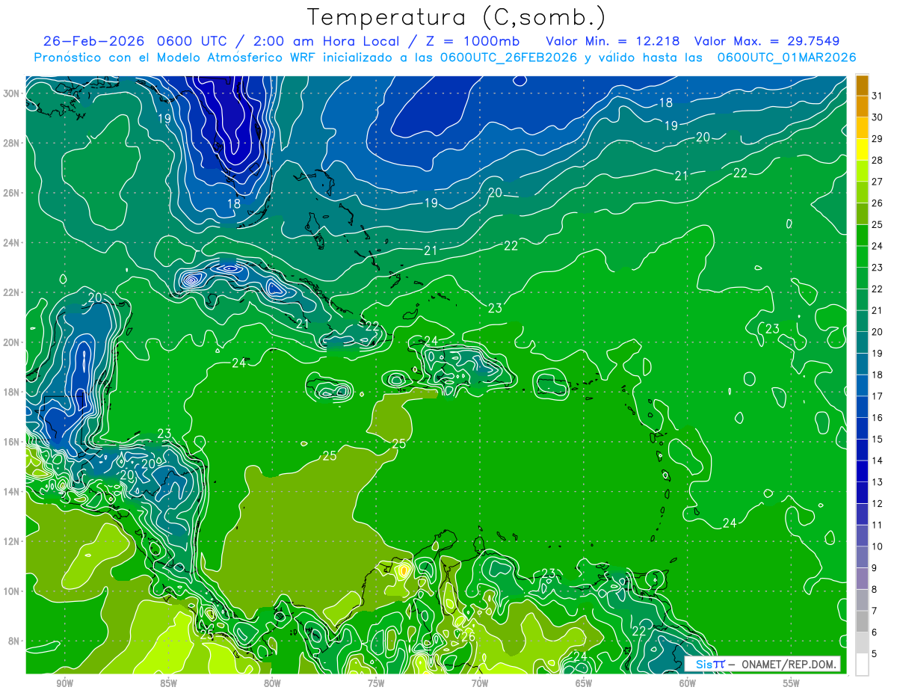Click the "30" value on the color scale
Screen dimensions: 897x693
tap(878, 117)
